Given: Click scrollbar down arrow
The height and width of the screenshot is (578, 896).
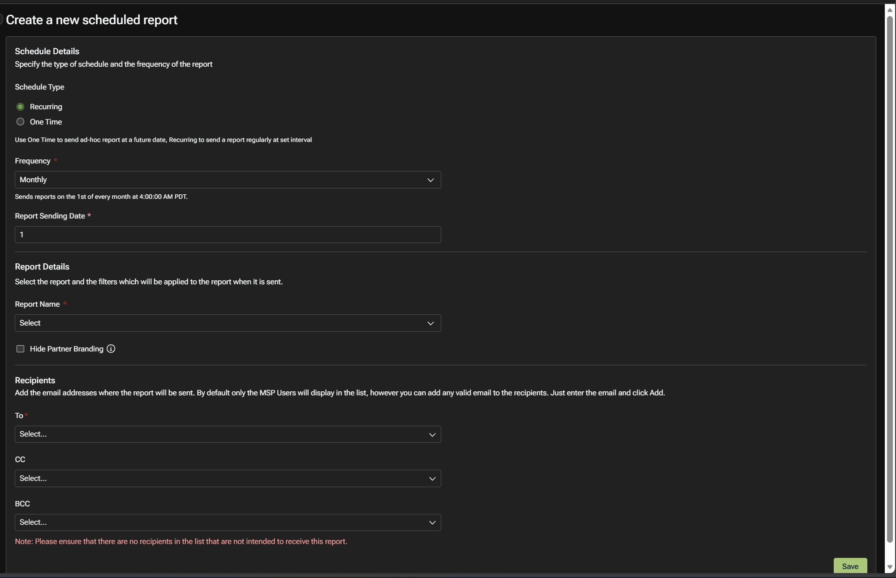Looking at the screenshot, I should click(890, 567).
